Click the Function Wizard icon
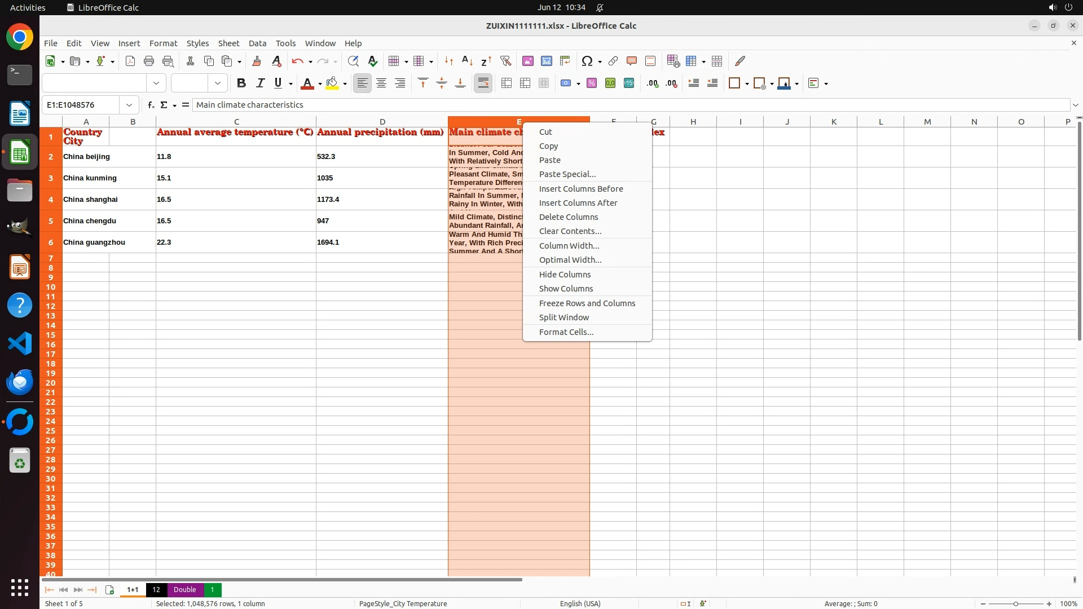This screenshot has height=609, width=1083. (x=151, y=105)
